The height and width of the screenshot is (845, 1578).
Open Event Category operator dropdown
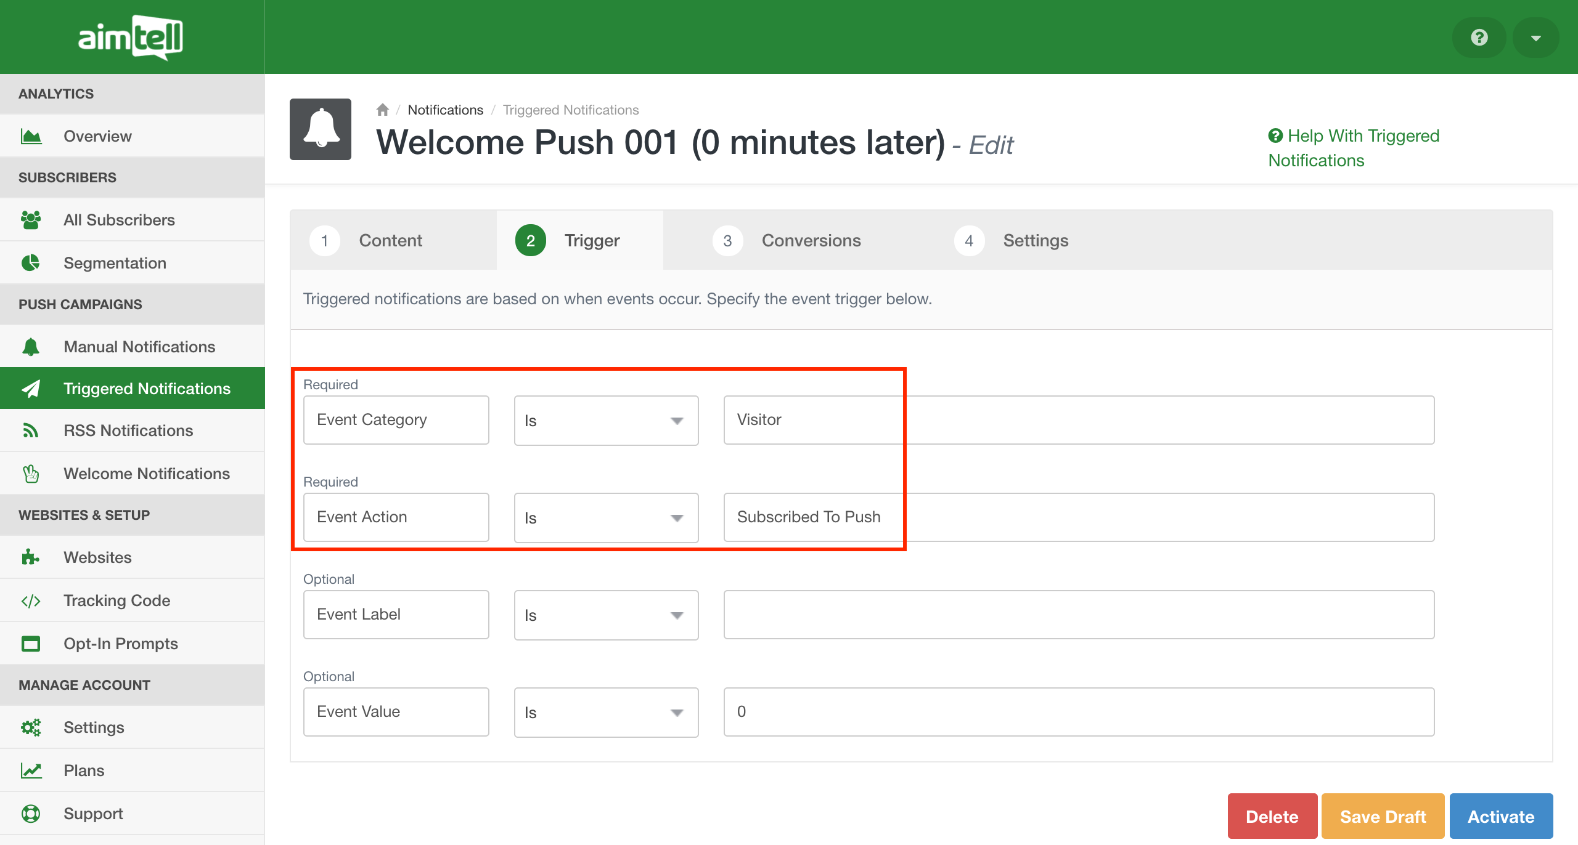pos(606,421)
